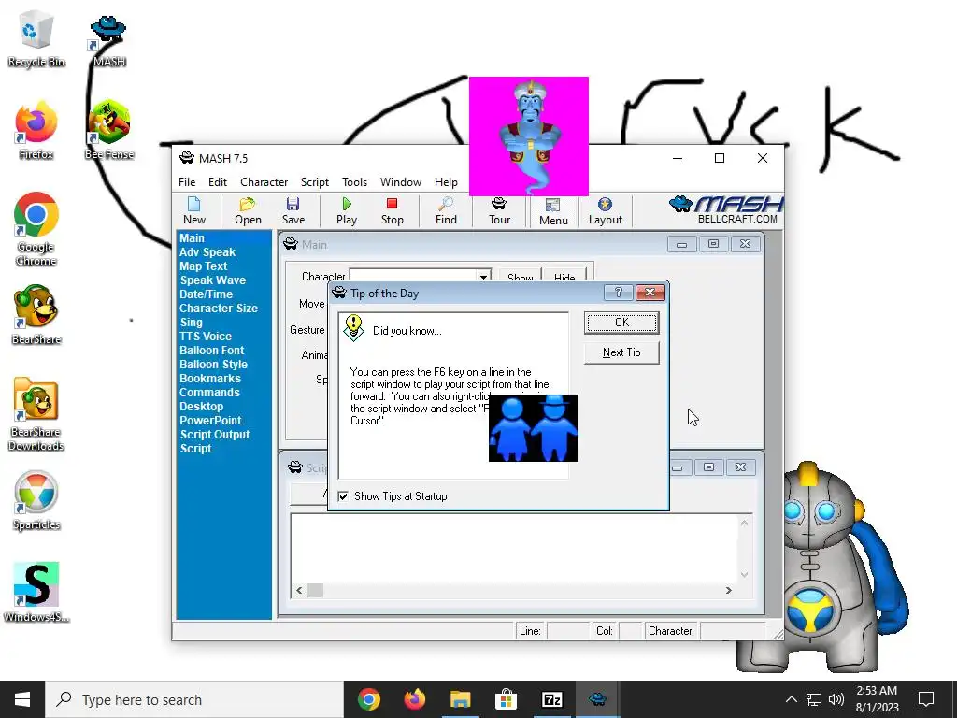Click the Windows Start button
Viewport: 957px width, 718px height.
tap(22, 699)
